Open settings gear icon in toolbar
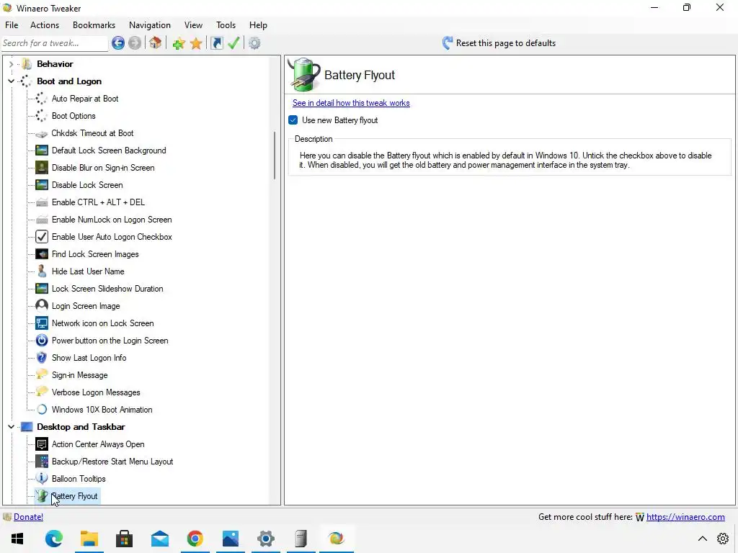 (x=254, y=43)
